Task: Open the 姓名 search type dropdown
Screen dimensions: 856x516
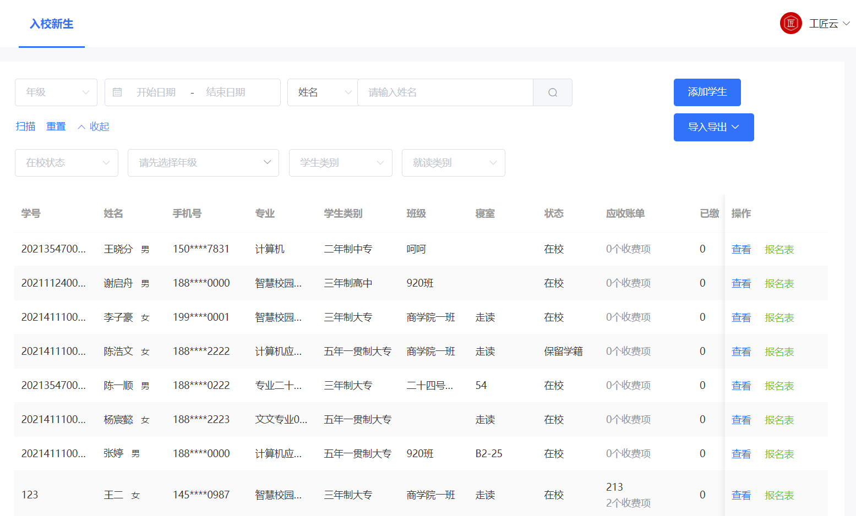Action: tap(323, 92)
